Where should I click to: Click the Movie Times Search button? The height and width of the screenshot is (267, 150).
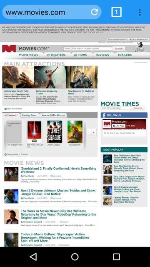pyautogui.click(x=138, y=108)
